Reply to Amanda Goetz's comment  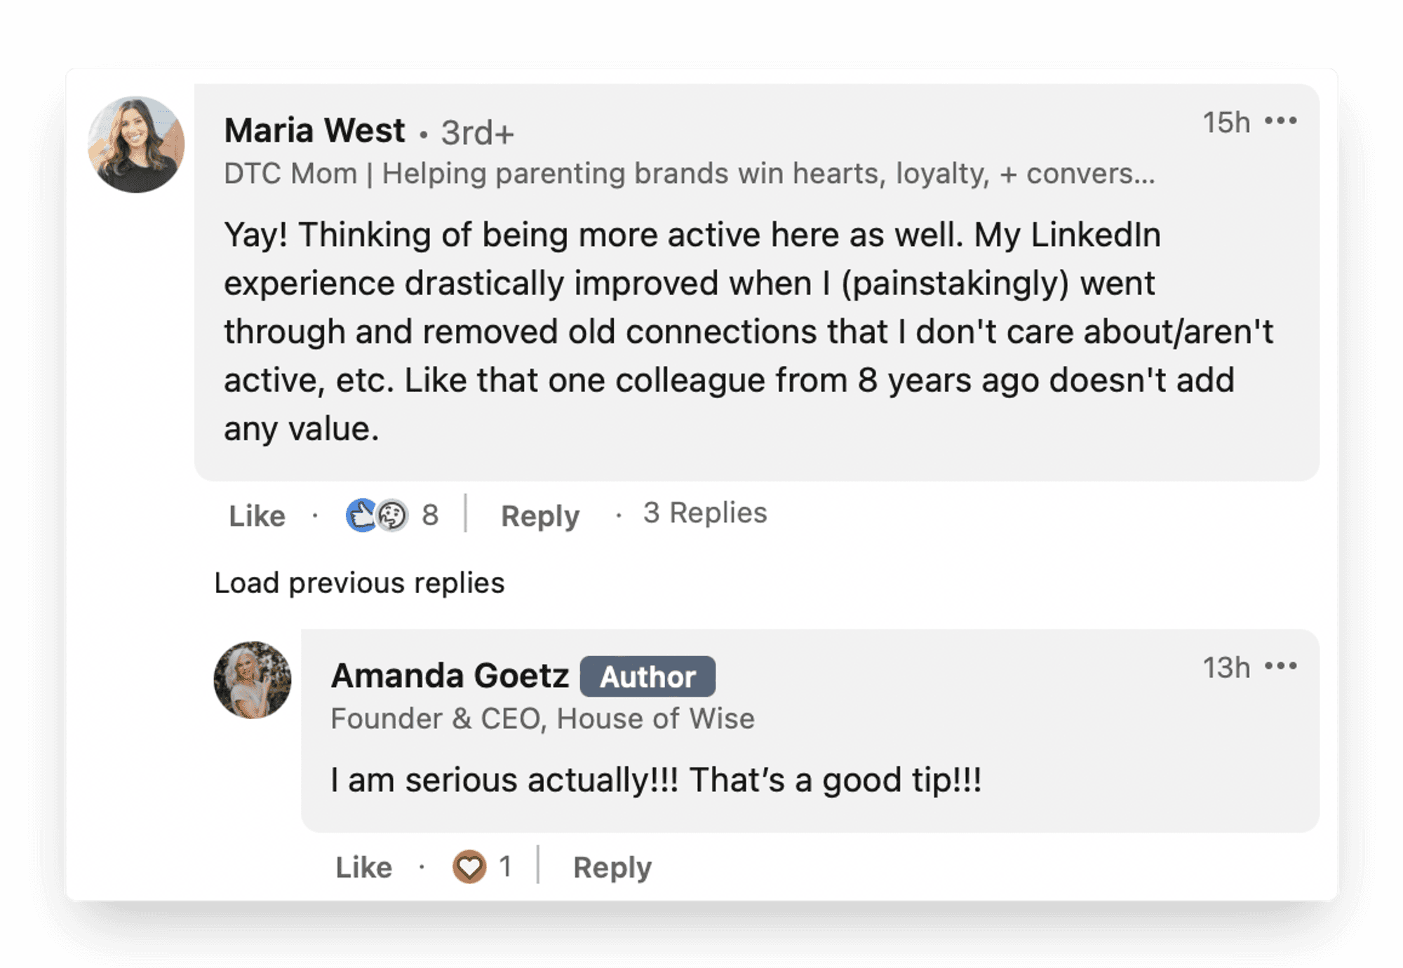[x=612, y=868]
